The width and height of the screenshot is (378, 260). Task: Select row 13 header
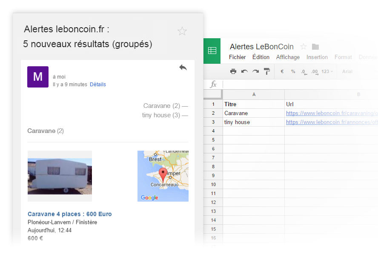[213, 211]
